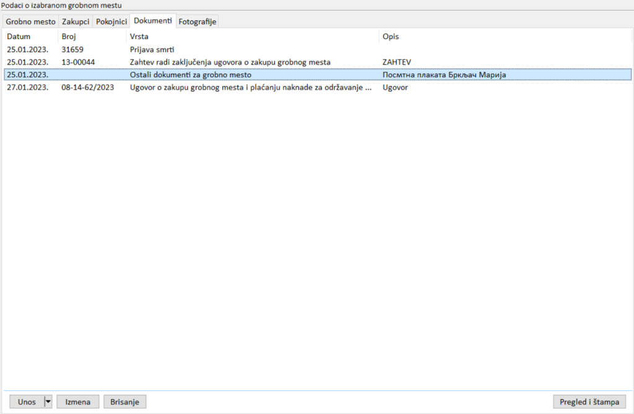
Task: Select the Ugovor o zakupu grobnog mesta row
Action: pyautogui.click(x=250, y=88)
